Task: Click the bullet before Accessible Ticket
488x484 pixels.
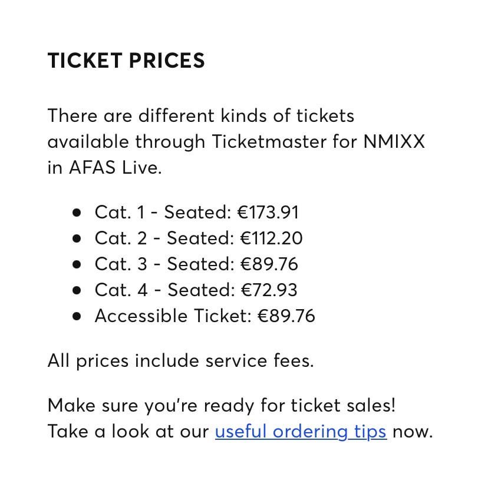Action: click(x=77, y=317)
